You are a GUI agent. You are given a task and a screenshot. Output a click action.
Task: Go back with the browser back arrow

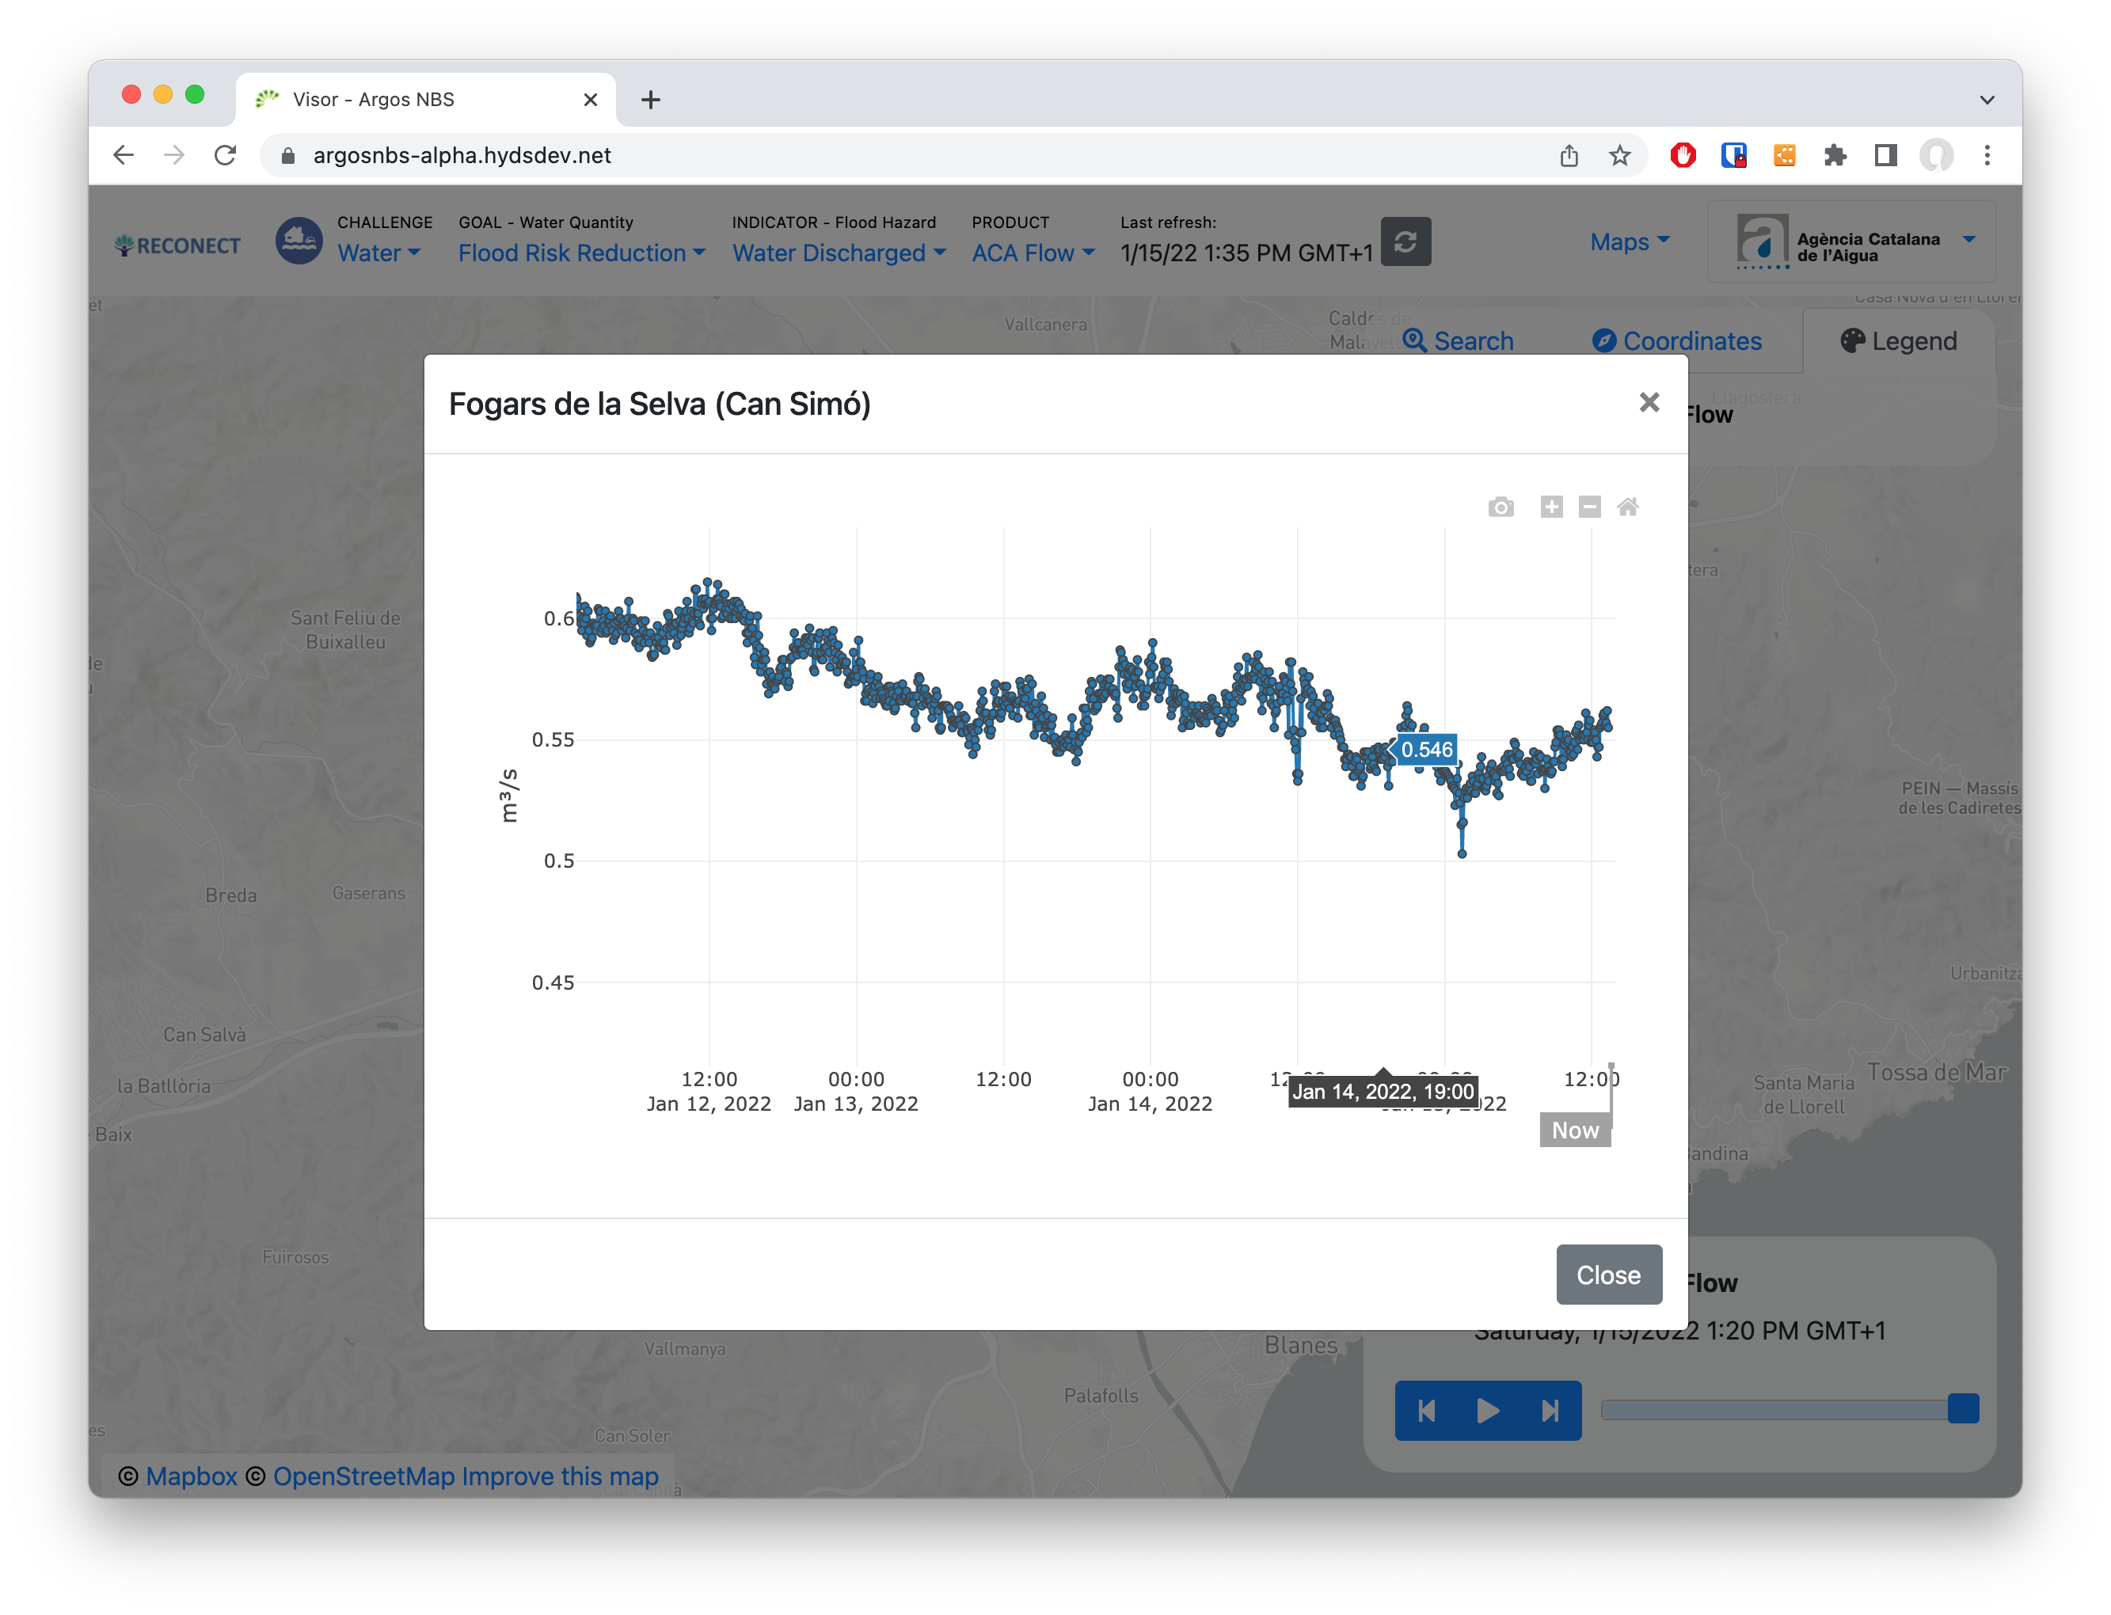click(x=123, y=155)
